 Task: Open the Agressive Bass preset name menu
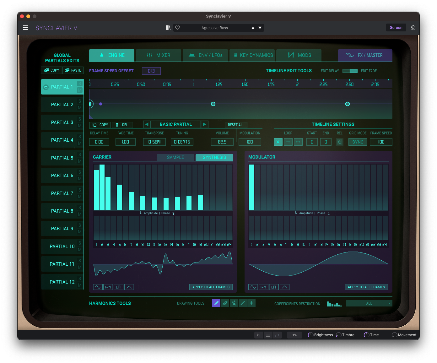click(215, 28)
